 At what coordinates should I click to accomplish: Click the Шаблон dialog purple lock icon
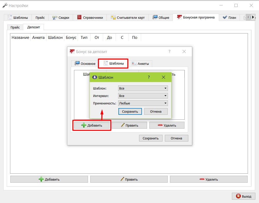coord(95,77)
